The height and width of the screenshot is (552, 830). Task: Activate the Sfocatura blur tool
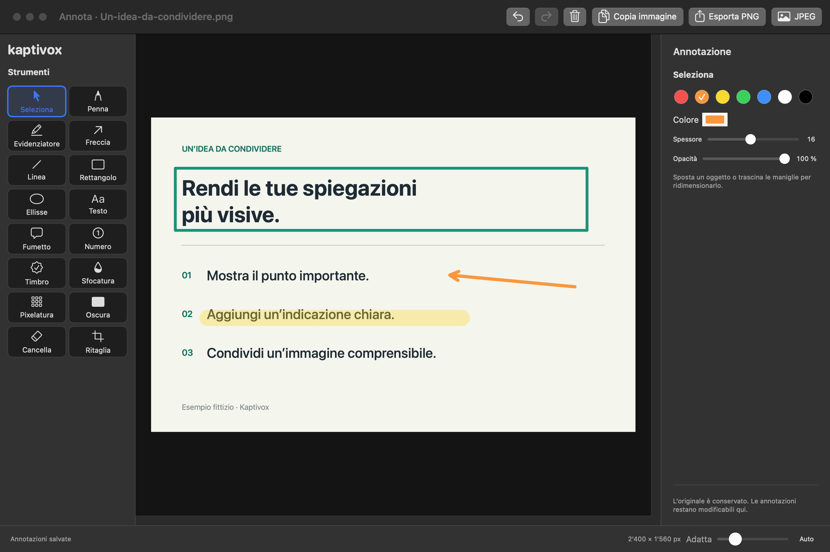tap(98, 273)
